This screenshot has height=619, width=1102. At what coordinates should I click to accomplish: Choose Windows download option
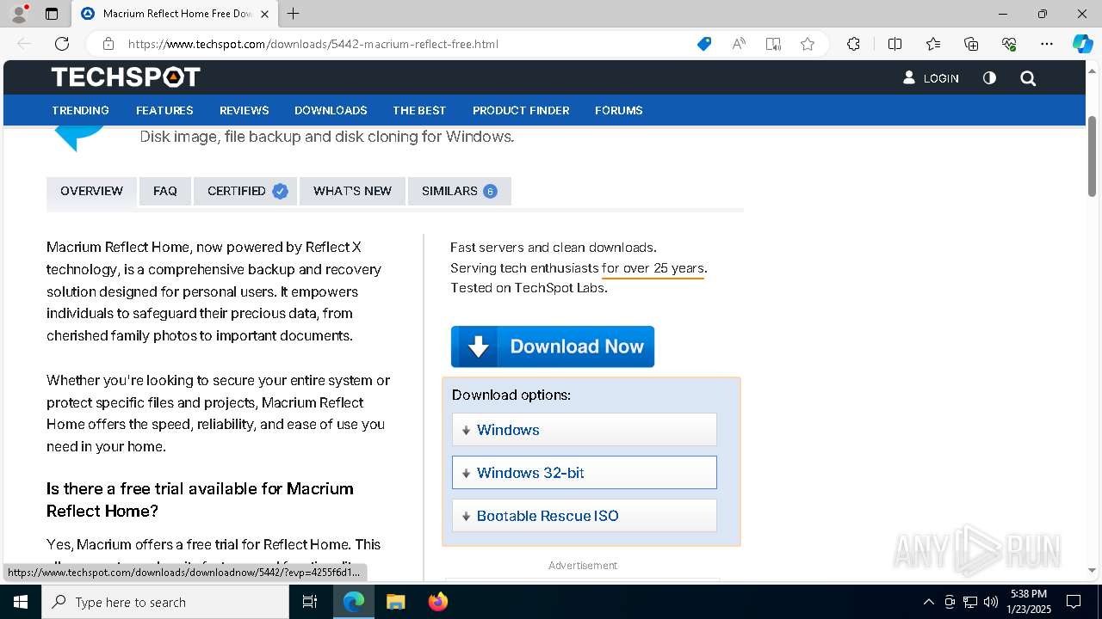585,430
